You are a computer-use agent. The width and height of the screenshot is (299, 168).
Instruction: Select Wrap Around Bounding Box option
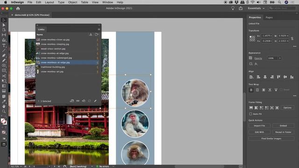pos(257,90)
